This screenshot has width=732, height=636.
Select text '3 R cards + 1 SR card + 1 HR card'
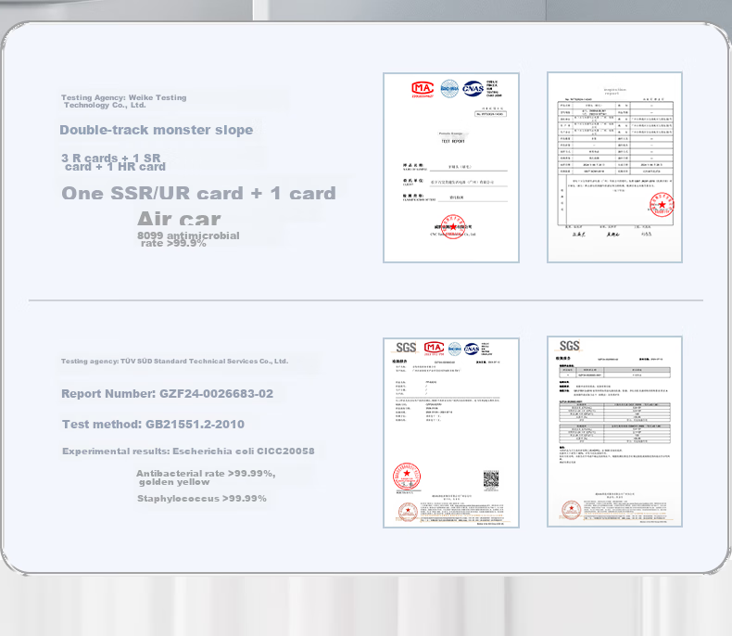tap(113, 162)
